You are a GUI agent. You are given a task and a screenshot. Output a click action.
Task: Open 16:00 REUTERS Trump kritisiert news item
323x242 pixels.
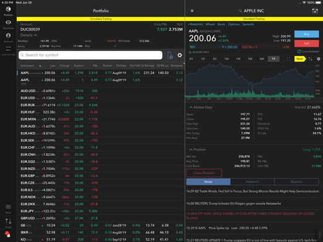pyautogui.click(x=233, y=203)
